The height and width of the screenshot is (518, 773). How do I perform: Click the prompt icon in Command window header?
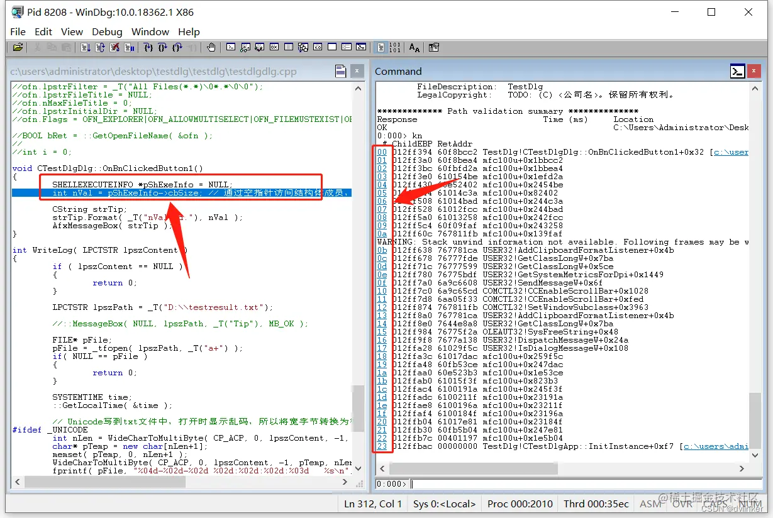pyautogui.click(x=738, y=71)
